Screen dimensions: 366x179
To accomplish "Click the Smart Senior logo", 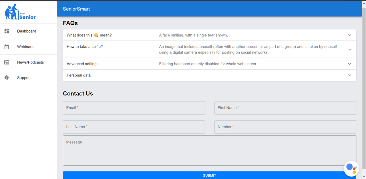I will (20, 12).
